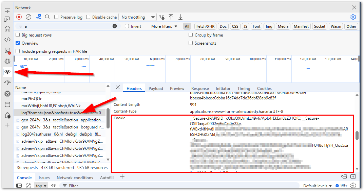This screenshot has width=364, height=191.
Task: Enable Disable cache checkbox
Action: tap(88, 17)
